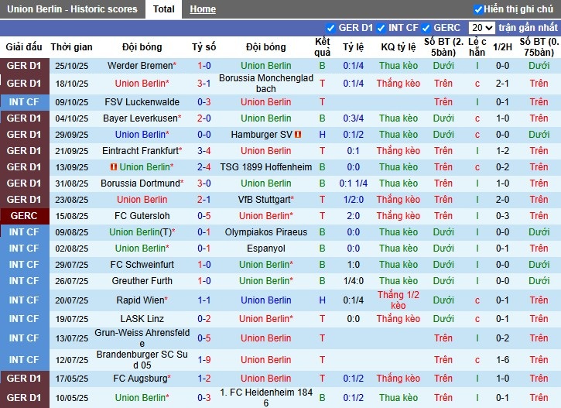Click the 'Tỷ lệ' column header
Viewport: 561px width, 408px height.
(x=353, y=46)
